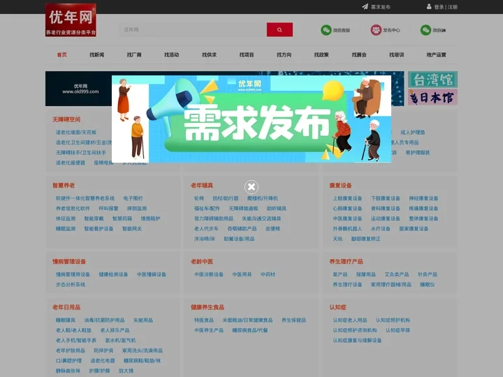This screenshot has width=503, height=377.
Task: Open the 找展会 navigation item
Action: [x=359, y=55]
